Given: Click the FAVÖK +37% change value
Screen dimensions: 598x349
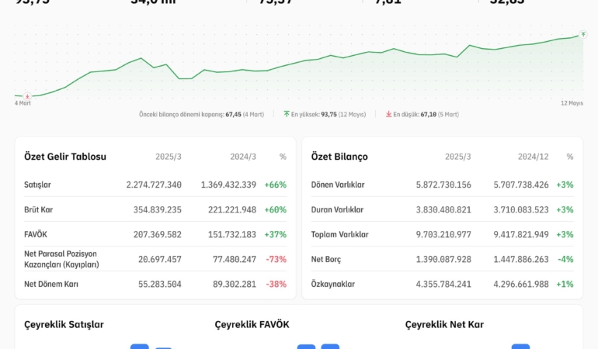Looking at the screenshot, I should pos(275,234).
